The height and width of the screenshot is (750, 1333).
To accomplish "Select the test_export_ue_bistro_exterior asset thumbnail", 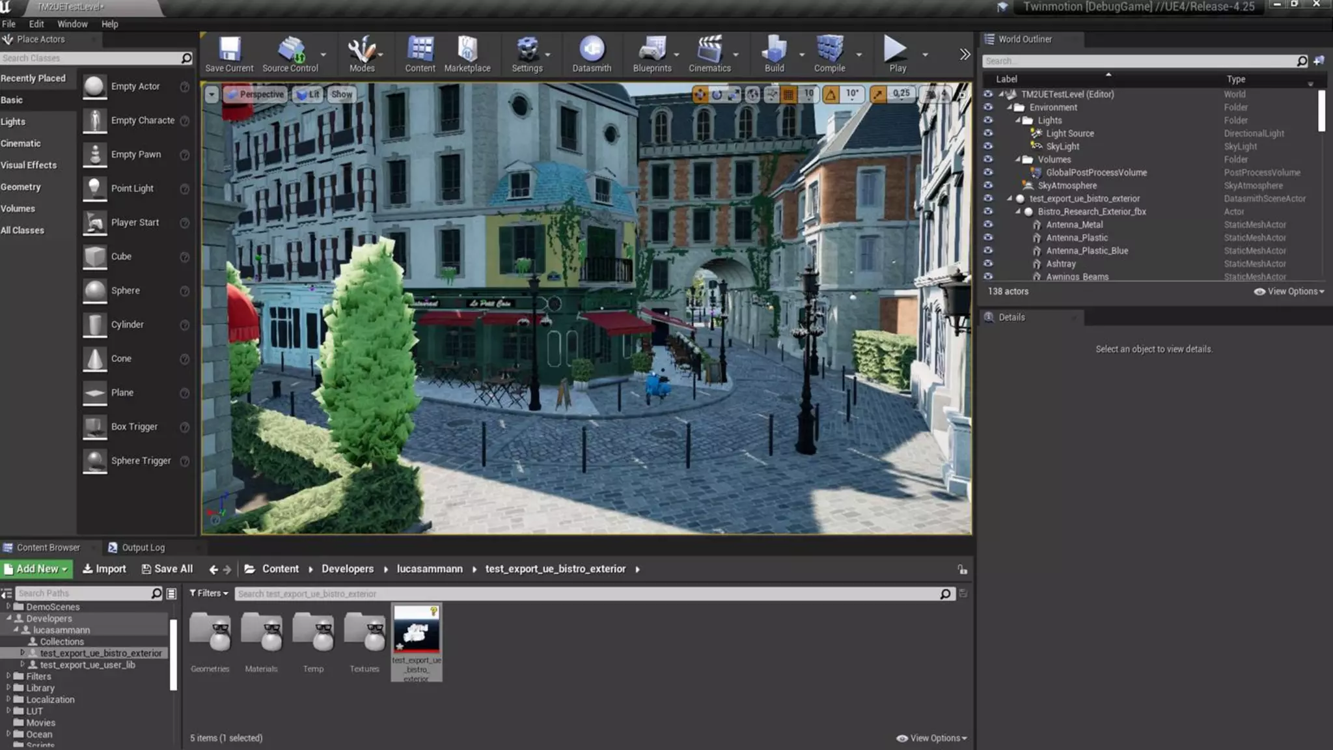I will pyautogui.click(x=417, y=630).
